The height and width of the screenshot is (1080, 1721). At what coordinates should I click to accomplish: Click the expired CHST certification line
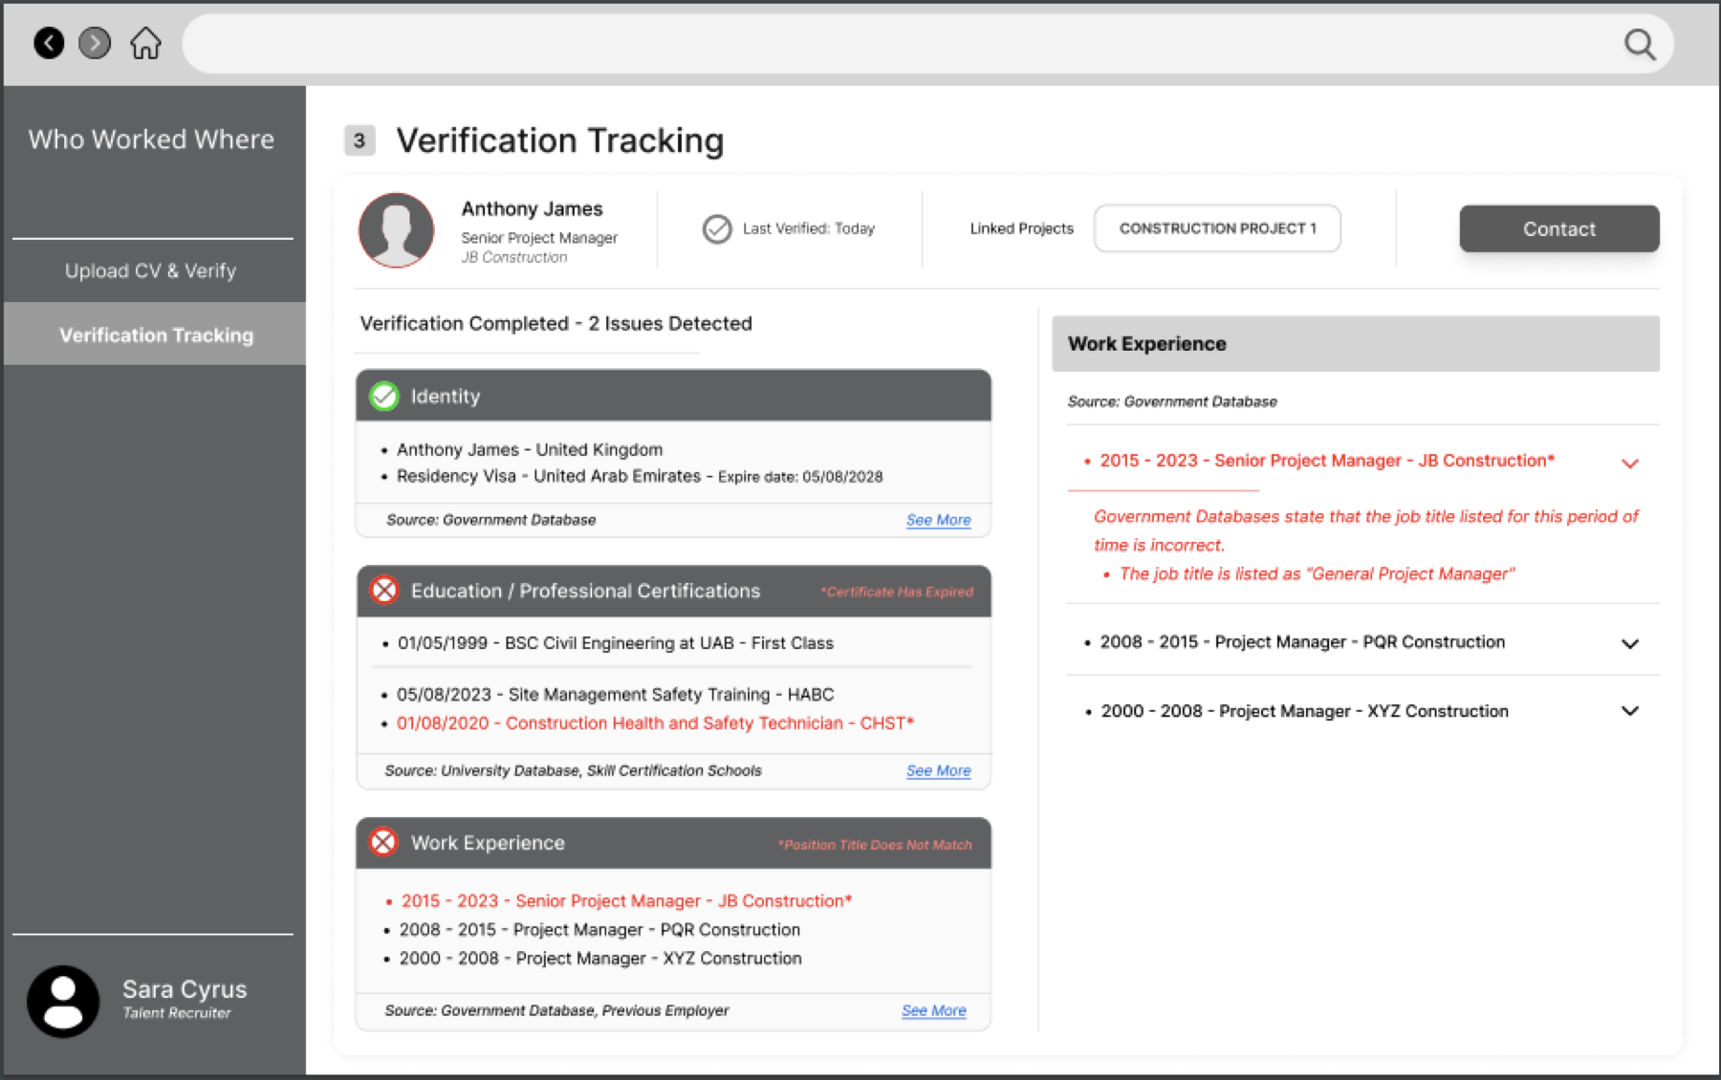[655, 724]
